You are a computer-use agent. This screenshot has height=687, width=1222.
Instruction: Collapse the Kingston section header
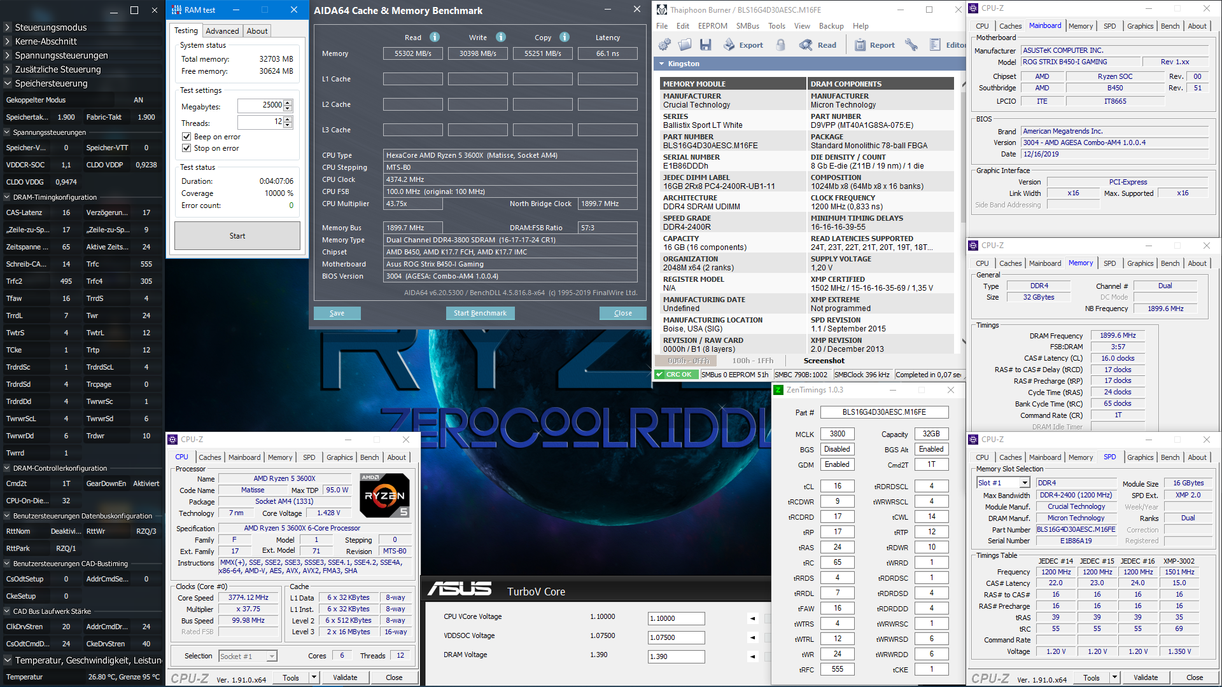coord(662,64)
